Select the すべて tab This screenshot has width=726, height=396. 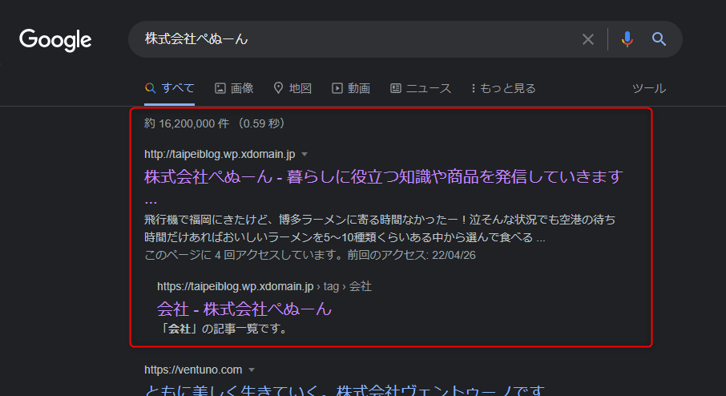(x=169, y=88)
